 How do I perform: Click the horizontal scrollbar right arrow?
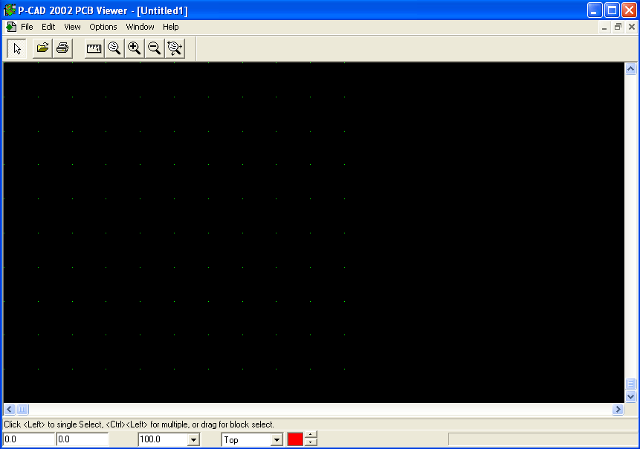coord(618,409)
